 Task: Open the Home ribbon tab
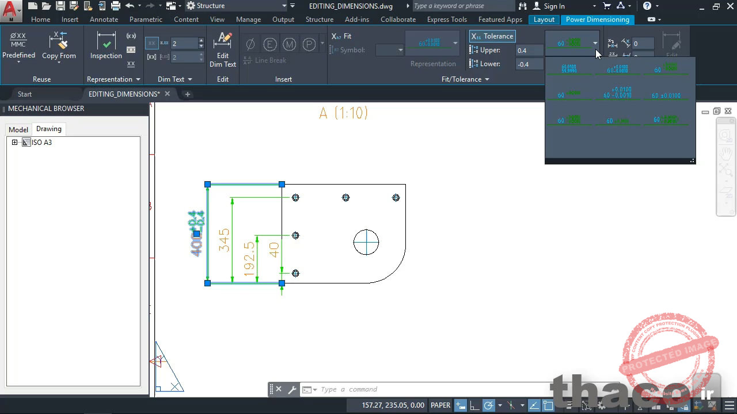(x=40, y=20)
